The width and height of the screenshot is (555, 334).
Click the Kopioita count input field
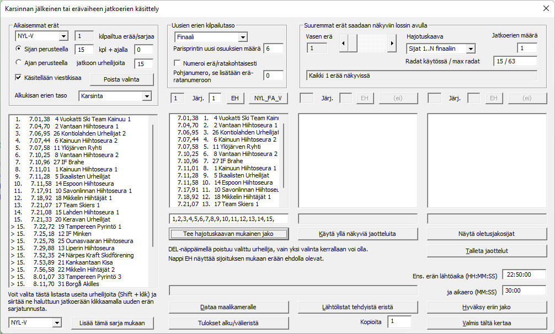pos(399,321)
